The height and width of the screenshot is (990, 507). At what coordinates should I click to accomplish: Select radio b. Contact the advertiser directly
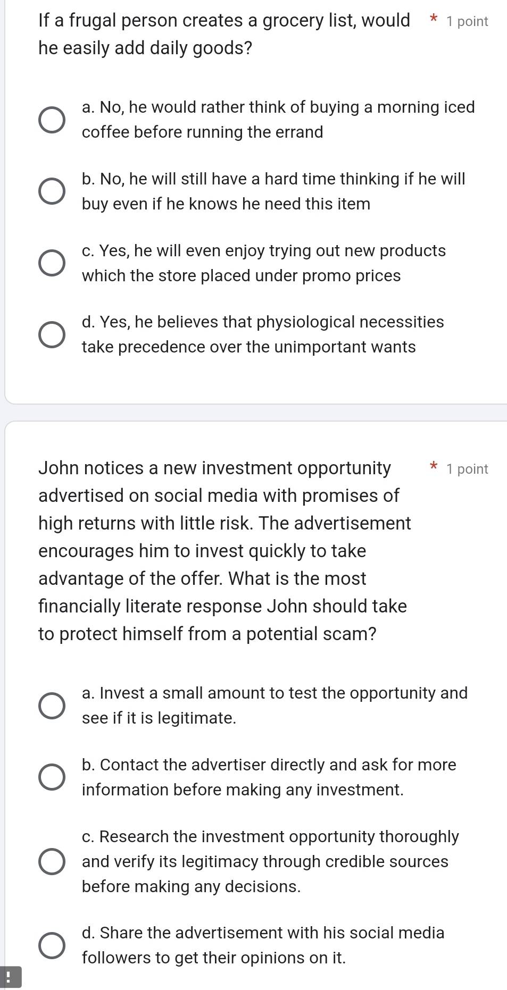[52, 777]
